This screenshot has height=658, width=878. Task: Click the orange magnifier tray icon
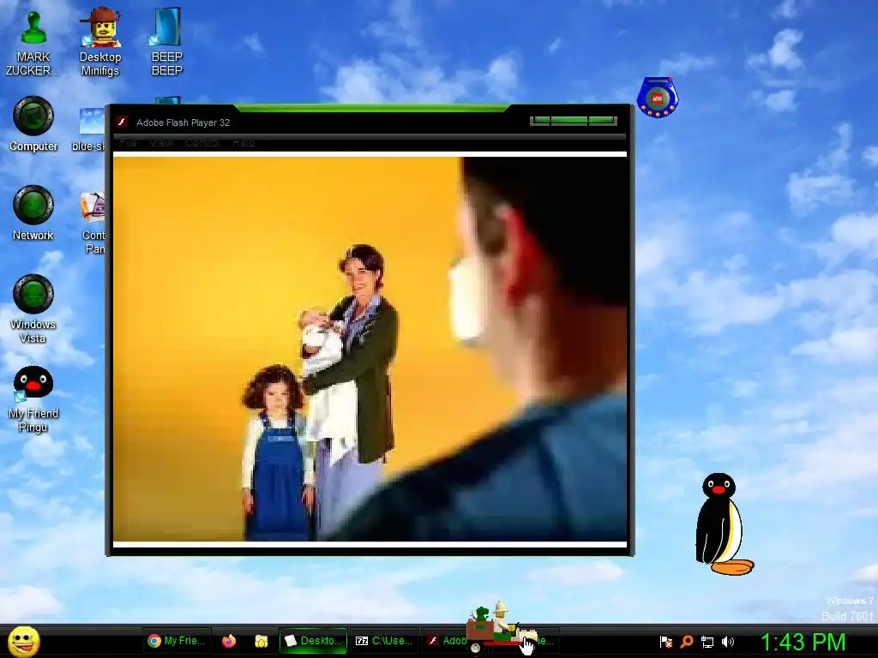(687, 642)
